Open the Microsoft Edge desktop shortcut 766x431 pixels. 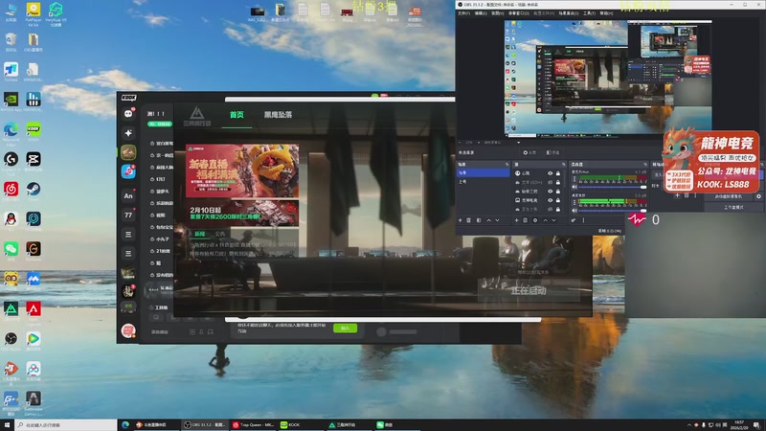[x=11, y=132]
